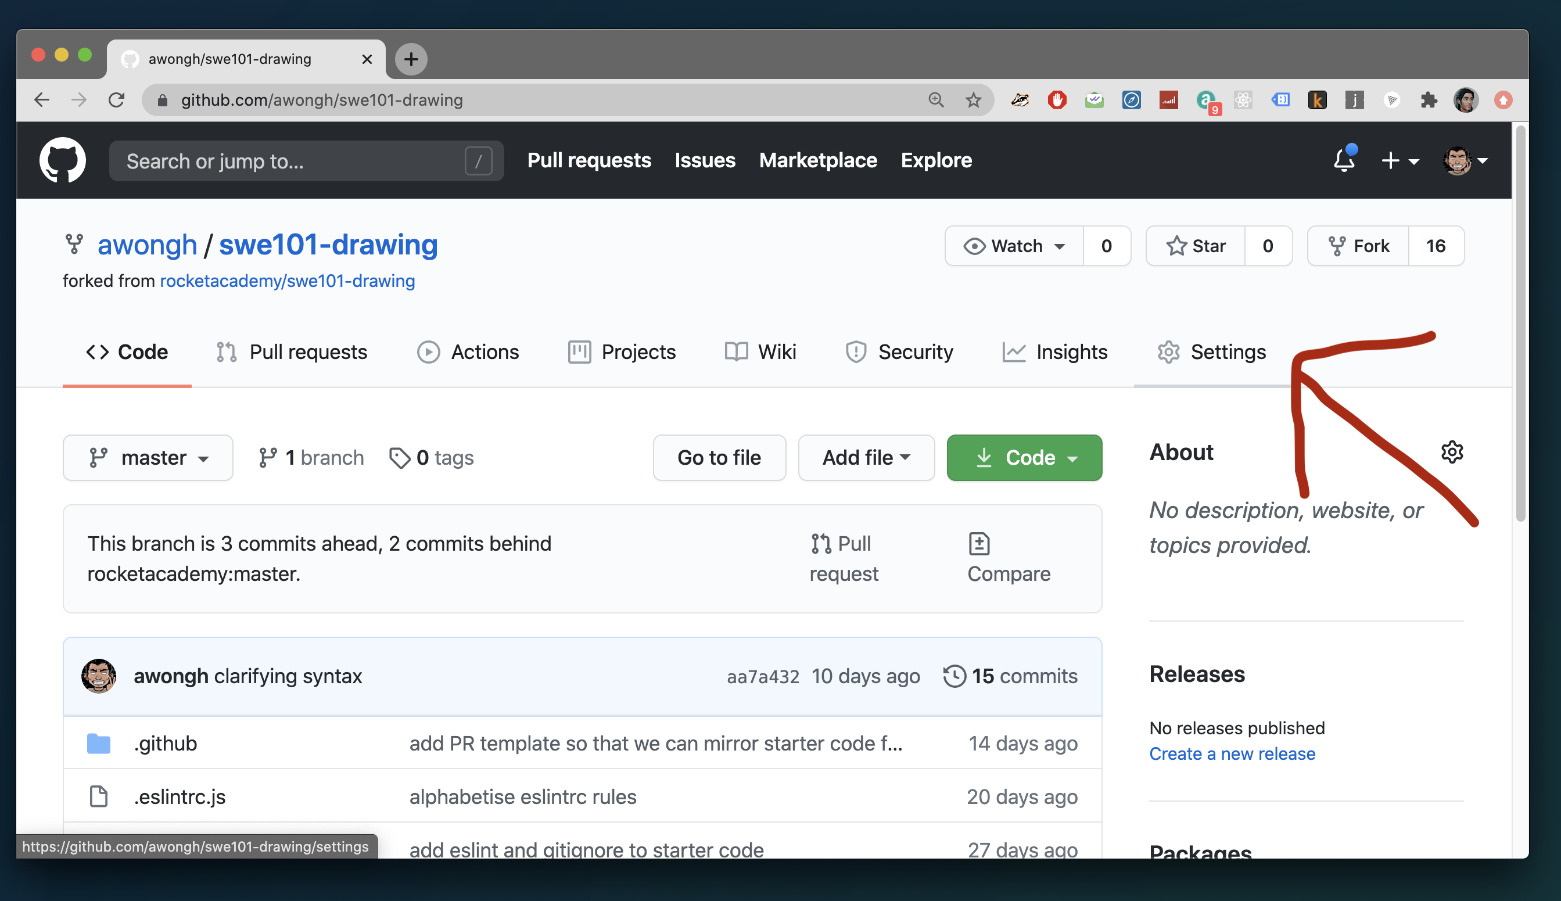
Task: Open watch count 0
Action: [1107, 246]
